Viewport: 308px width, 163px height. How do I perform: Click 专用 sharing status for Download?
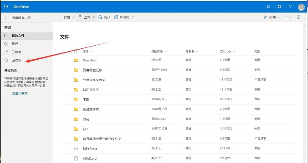click(x=257, y=60)
